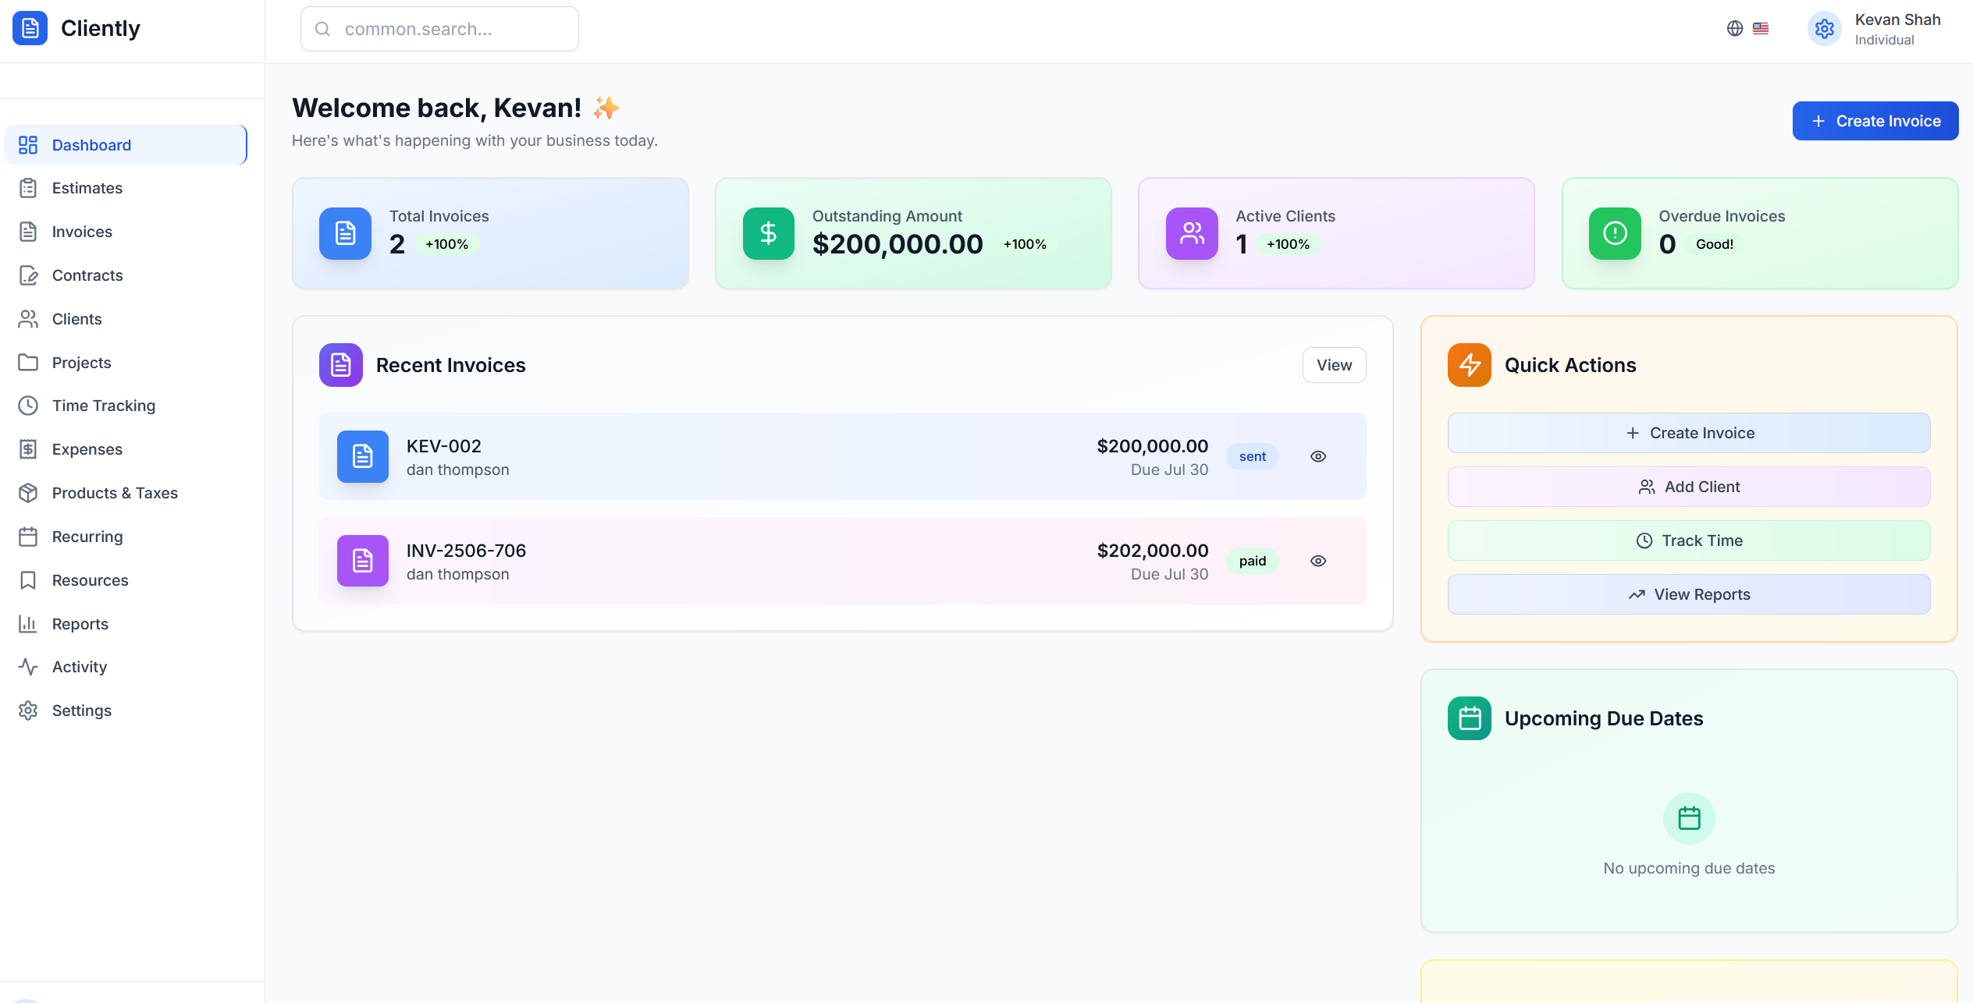Click the Outstanding Amount dollar icon
Viewport: 1973px width, 1003px height.
click(768, 233)
